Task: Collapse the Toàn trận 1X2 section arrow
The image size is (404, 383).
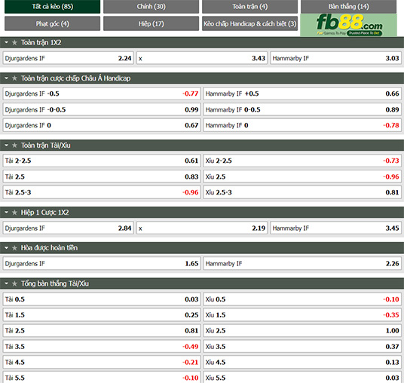Action: (x=7, y=42)
